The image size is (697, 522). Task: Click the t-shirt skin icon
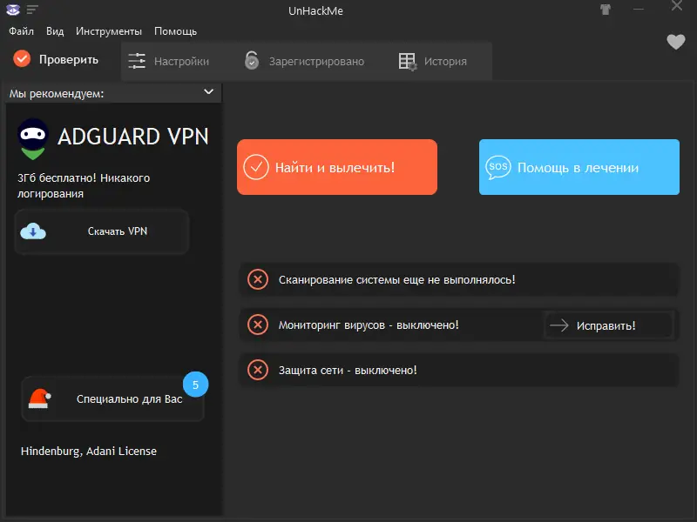(x=606, y=10)
